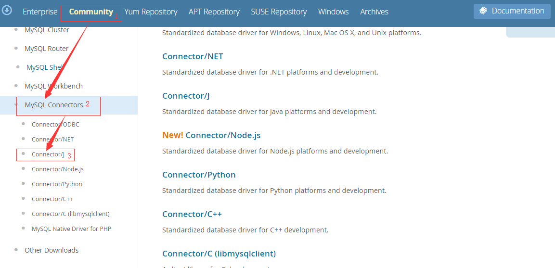
Task: Click the book icon on the Documentation button
Action: point(483,11)
